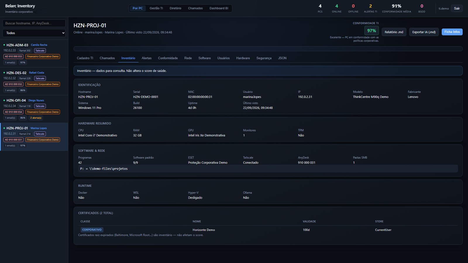The image size is (468, 263).
Task: Switch to the Alertas tab
Action: click(x=147, y=58)
